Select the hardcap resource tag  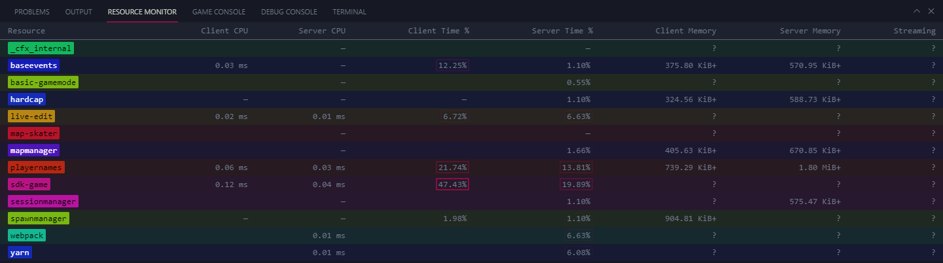pyautogui.click(x=27, y=99)
